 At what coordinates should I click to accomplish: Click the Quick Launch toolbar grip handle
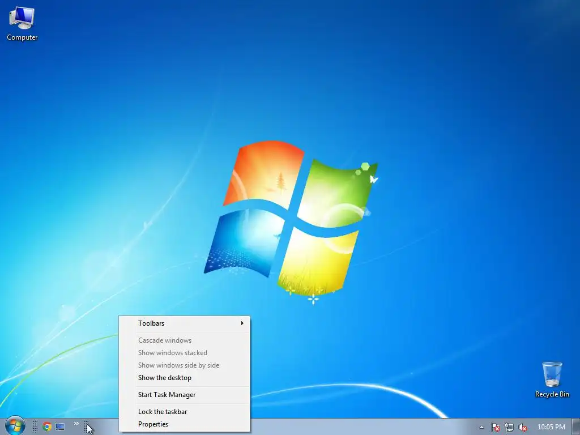tap(35, 427)
